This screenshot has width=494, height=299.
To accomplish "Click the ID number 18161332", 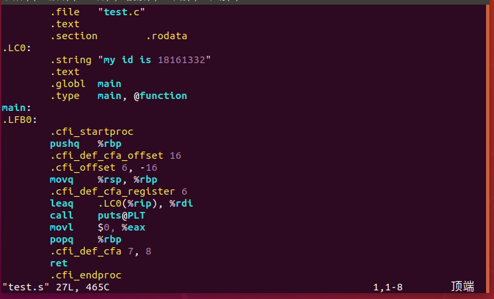I will [181, 60].
